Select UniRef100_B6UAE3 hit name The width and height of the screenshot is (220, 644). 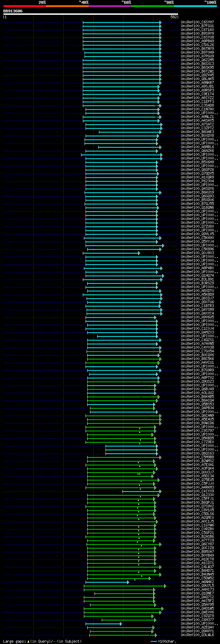click(x=197, y=132)
